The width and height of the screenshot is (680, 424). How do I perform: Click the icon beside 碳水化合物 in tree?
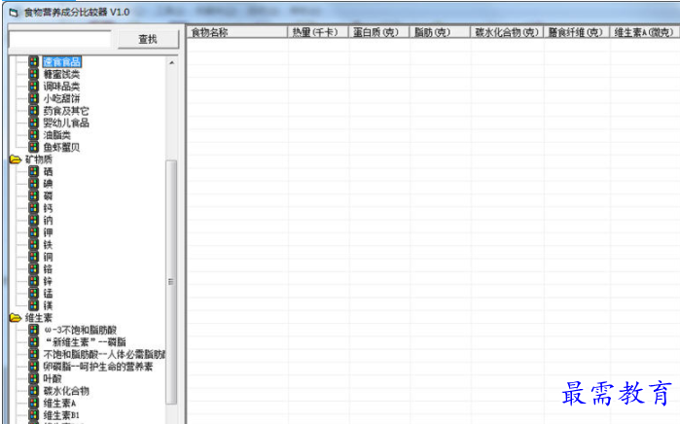pyautogui.click(x=34, y=390)
